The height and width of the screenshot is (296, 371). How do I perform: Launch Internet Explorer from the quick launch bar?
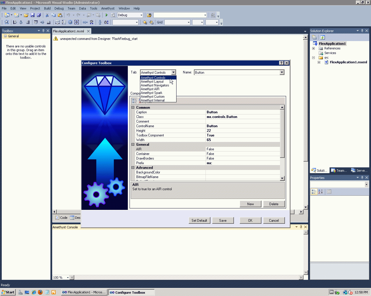34,292
